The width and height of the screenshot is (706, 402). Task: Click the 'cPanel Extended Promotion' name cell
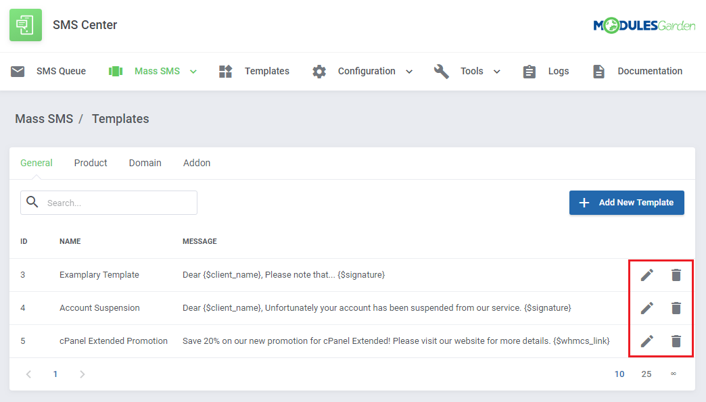114,341
